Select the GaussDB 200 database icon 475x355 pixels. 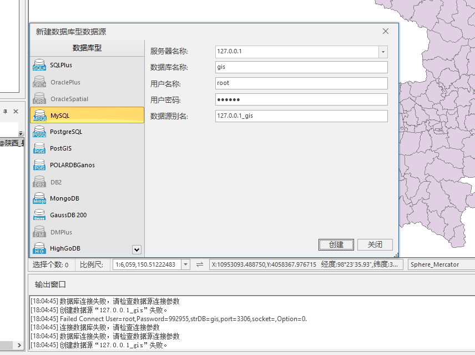click(39, 215)
